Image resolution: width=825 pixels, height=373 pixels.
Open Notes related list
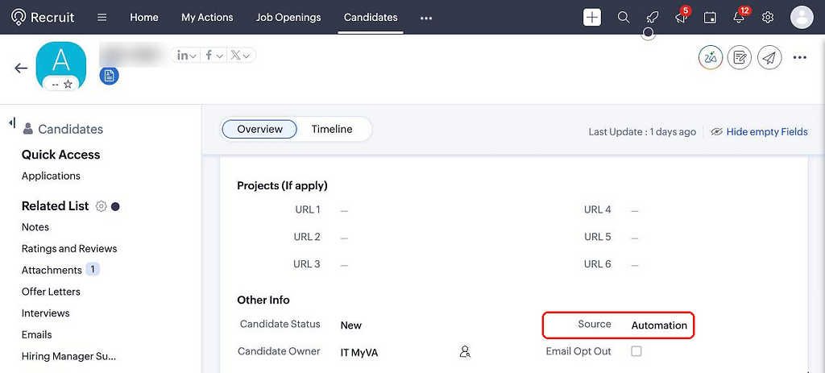pyautogui.click(x=35, y=227)
